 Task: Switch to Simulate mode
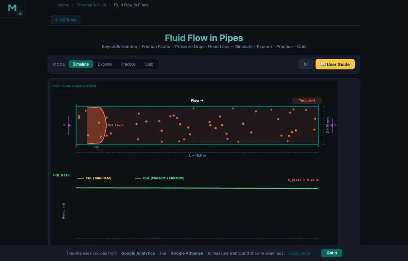pos(81,64)
